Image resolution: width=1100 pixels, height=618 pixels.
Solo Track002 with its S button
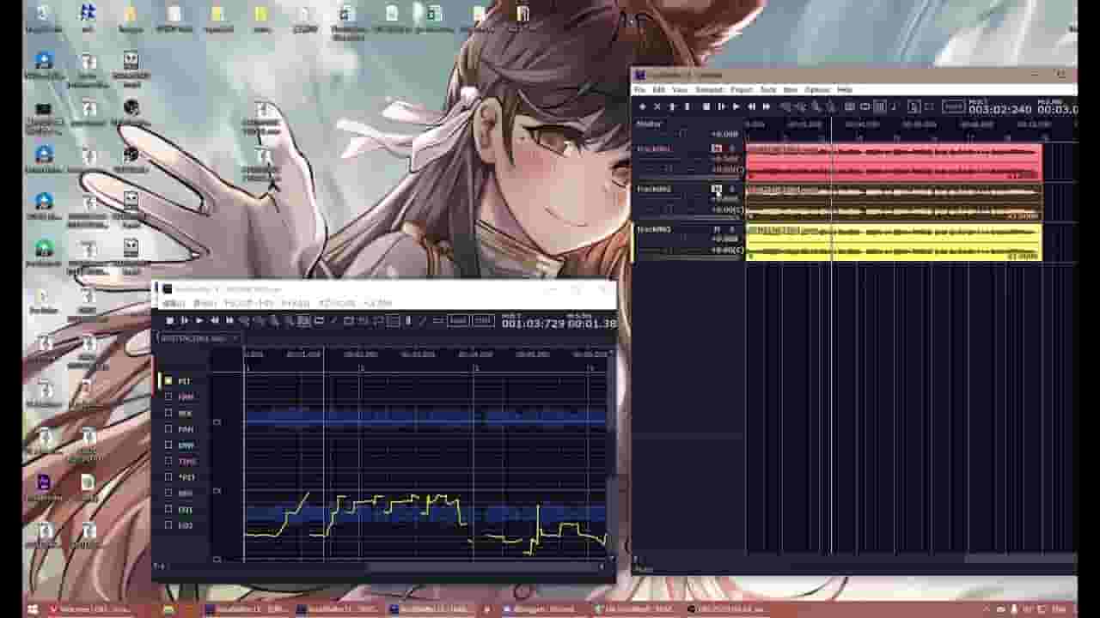pyautogui.click(x=732, y=189)
